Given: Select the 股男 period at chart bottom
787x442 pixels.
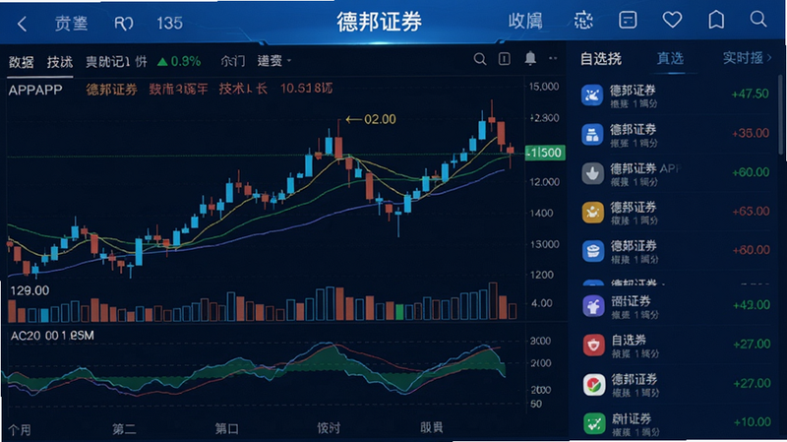Looking at the screenshot, I should (x=431, y=427).
